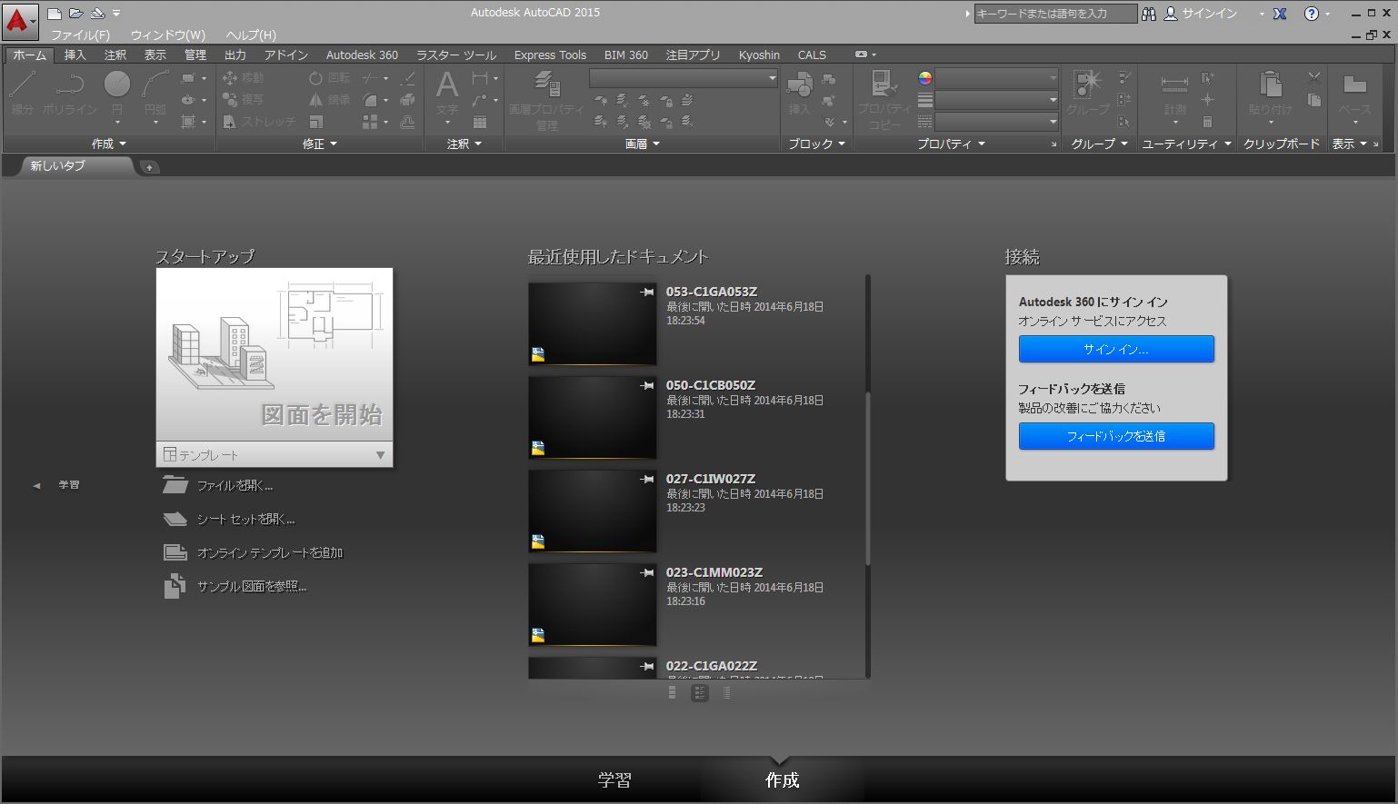Expand the 修正 panel
The image size is (1398, 804).
pyautogui.click(x=320, y=144)
